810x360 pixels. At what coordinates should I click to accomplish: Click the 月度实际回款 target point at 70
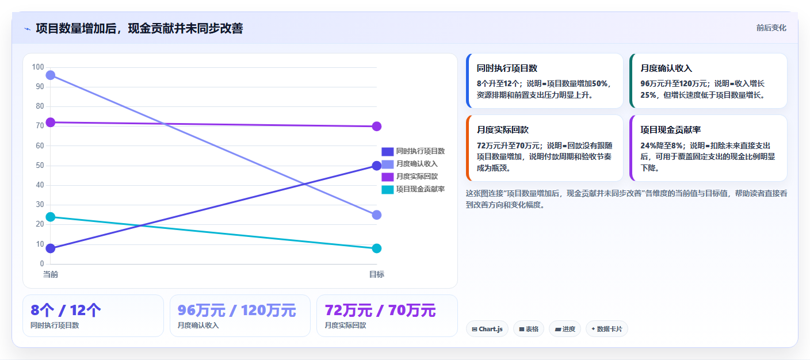tap(377, 127)
